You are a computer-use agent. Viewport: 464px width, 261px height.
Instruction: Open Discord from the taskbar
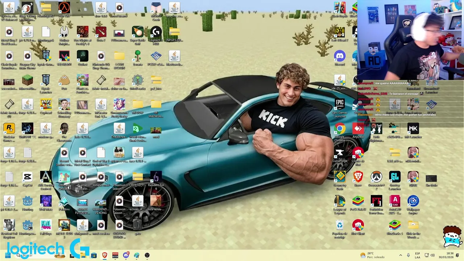pos(126,255)
